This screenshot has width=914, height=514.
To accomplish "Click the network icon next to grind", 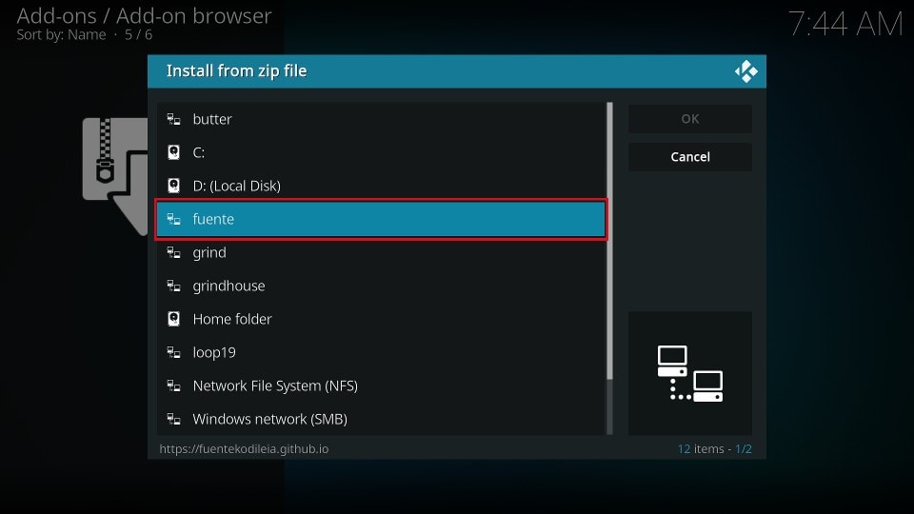I will tap(173, 252).
